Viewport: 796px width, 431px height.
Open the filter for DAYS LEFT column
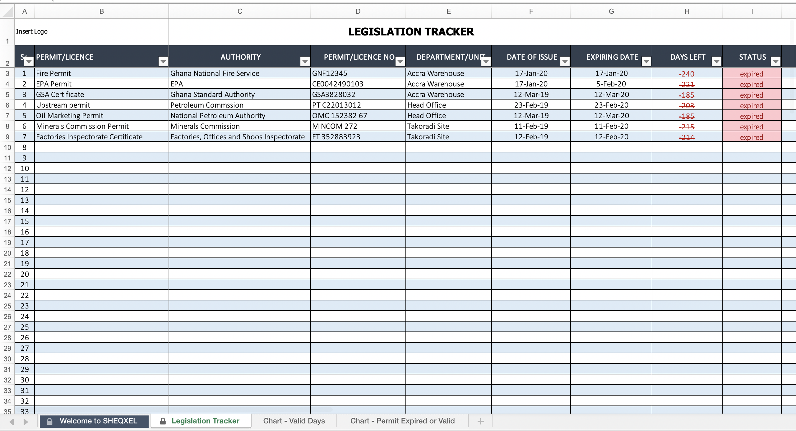(x=717, y=61)
